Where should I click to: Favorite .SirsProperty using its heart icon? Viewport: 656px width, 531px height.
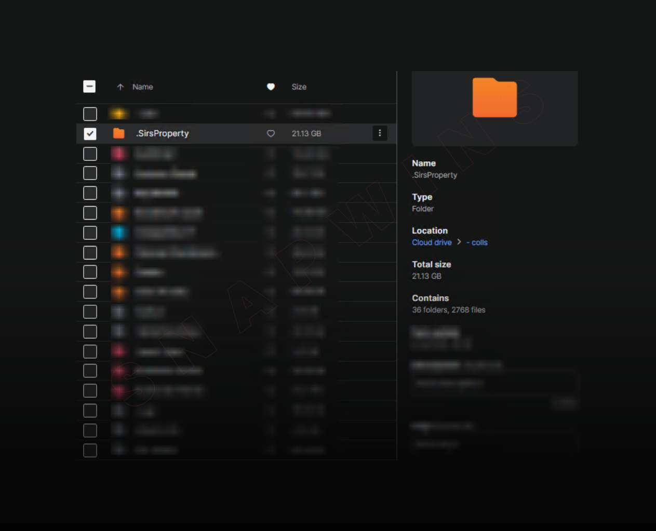271,133
